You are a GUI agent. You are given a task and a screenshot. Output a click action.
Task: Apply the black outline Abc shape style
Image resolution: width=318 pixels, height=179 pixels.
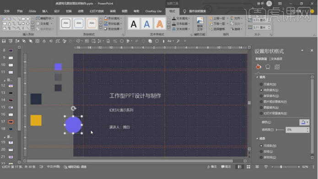tap(66, 23)
